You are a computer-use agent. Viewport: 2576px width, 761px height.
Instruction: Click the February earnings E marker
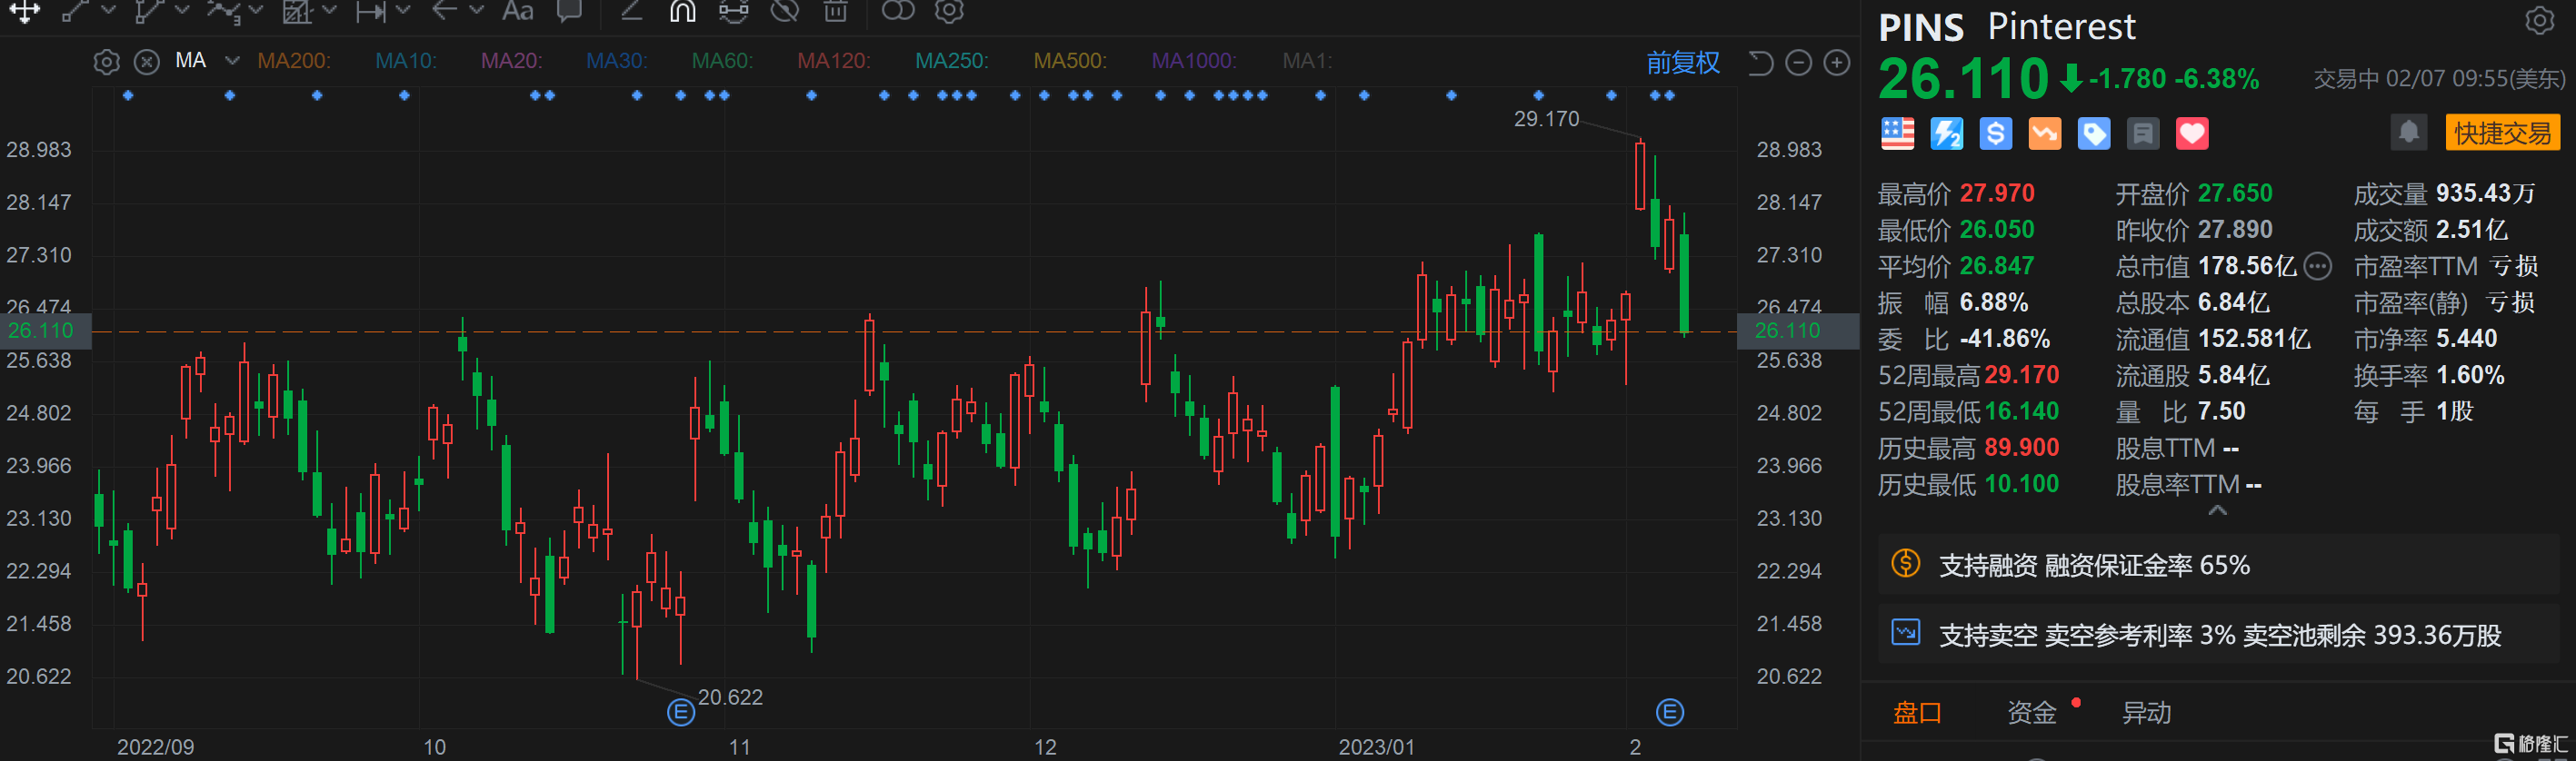point(1670,712)
